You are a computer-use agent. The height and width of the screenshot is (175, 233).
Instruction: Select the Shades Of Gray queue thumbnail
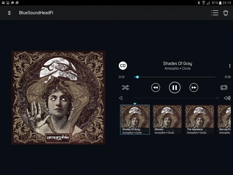135,120
